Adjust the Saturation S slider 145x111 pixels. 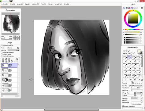(132, 32)
